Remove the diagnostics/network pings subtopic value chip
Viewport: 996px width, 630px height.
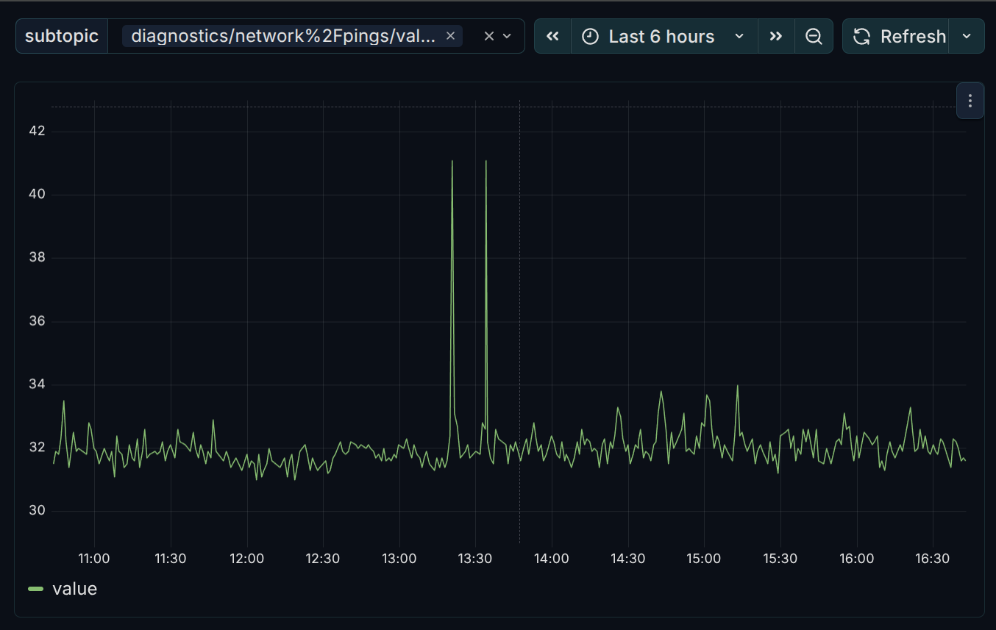click(450, 36)
